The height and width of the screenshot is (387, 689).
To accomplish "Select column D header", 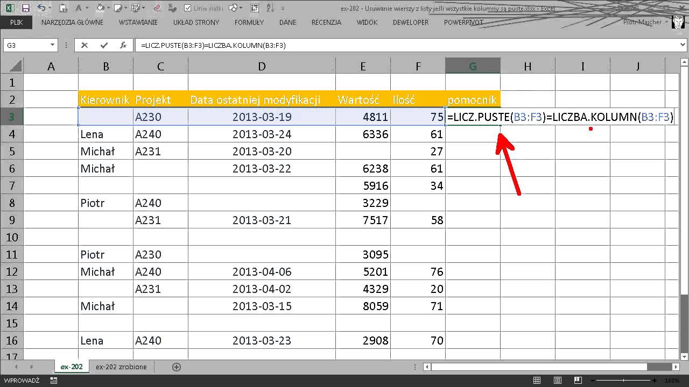I will 262,66.
